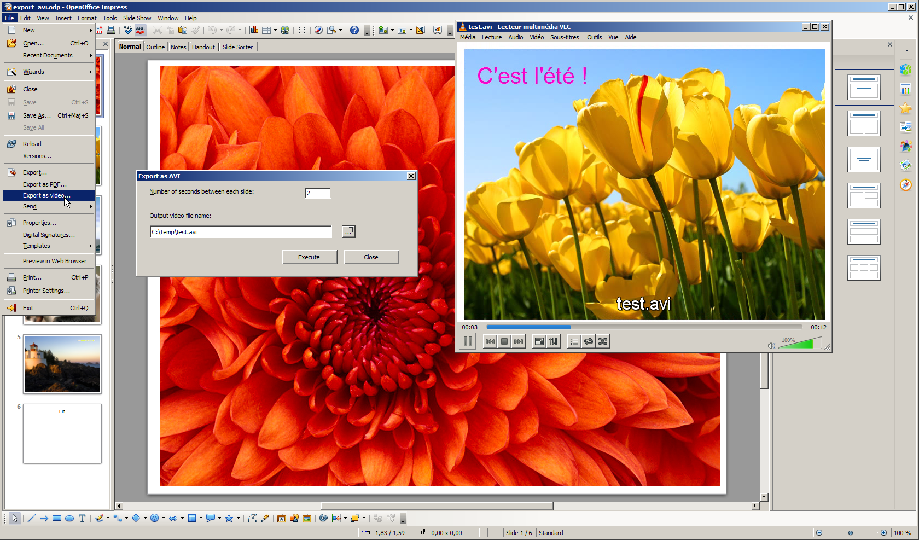Click the browse button beside output filename
This screenshot has height=540, width=919.
coord(348,231)
